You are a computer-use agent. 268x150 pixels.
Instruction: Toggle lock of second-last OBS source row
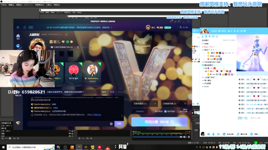click(72, 134)
